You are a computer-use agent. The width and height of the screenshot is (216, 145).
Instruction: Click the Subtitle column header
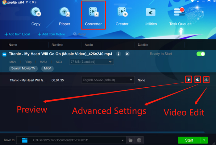[x=143, y=45]
